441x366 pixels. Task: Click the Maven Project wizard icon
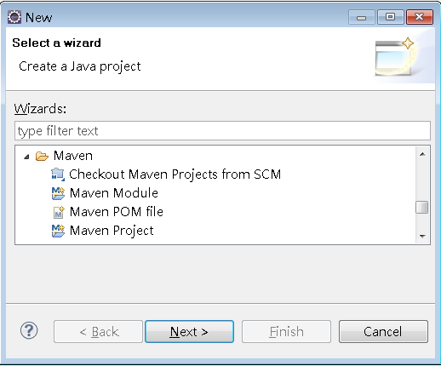[58, 231]
